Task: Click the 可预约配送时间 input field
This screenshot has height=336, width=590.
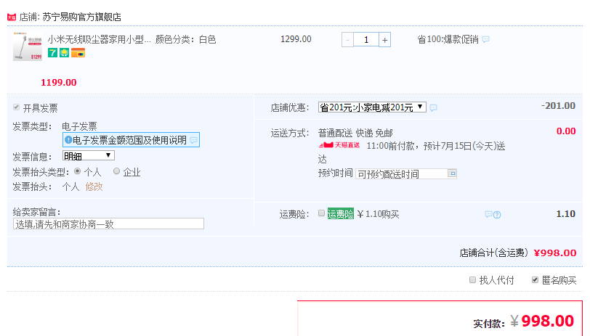Action: pyautogui.click(x=406, y=174)
